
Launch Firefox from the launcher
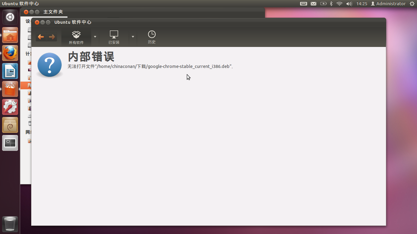click(x=10, y=53)
